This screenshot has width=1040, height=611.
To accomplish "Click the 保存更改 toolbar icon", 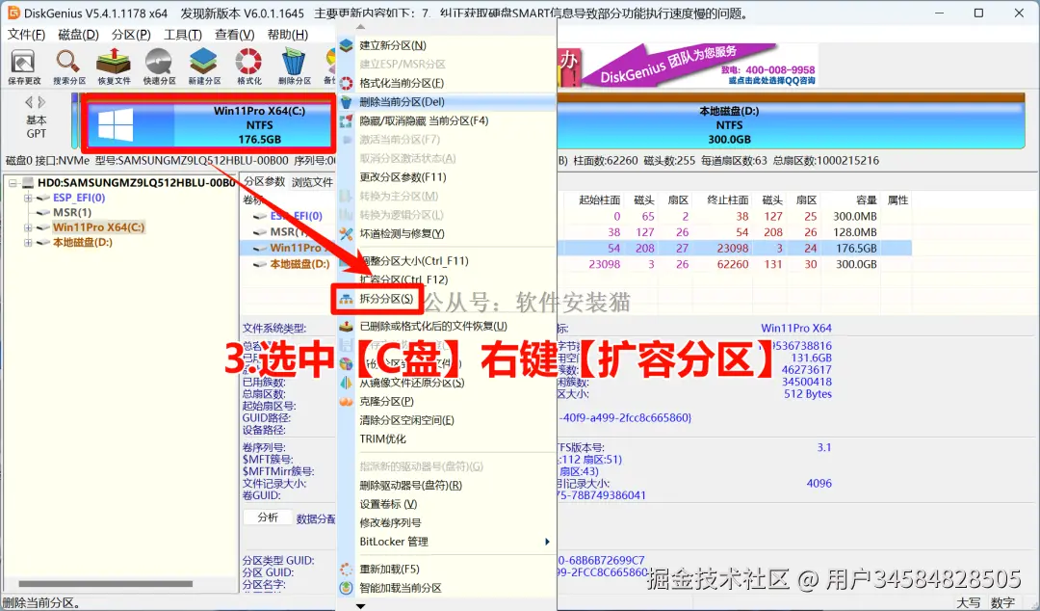I will [24, 67].
